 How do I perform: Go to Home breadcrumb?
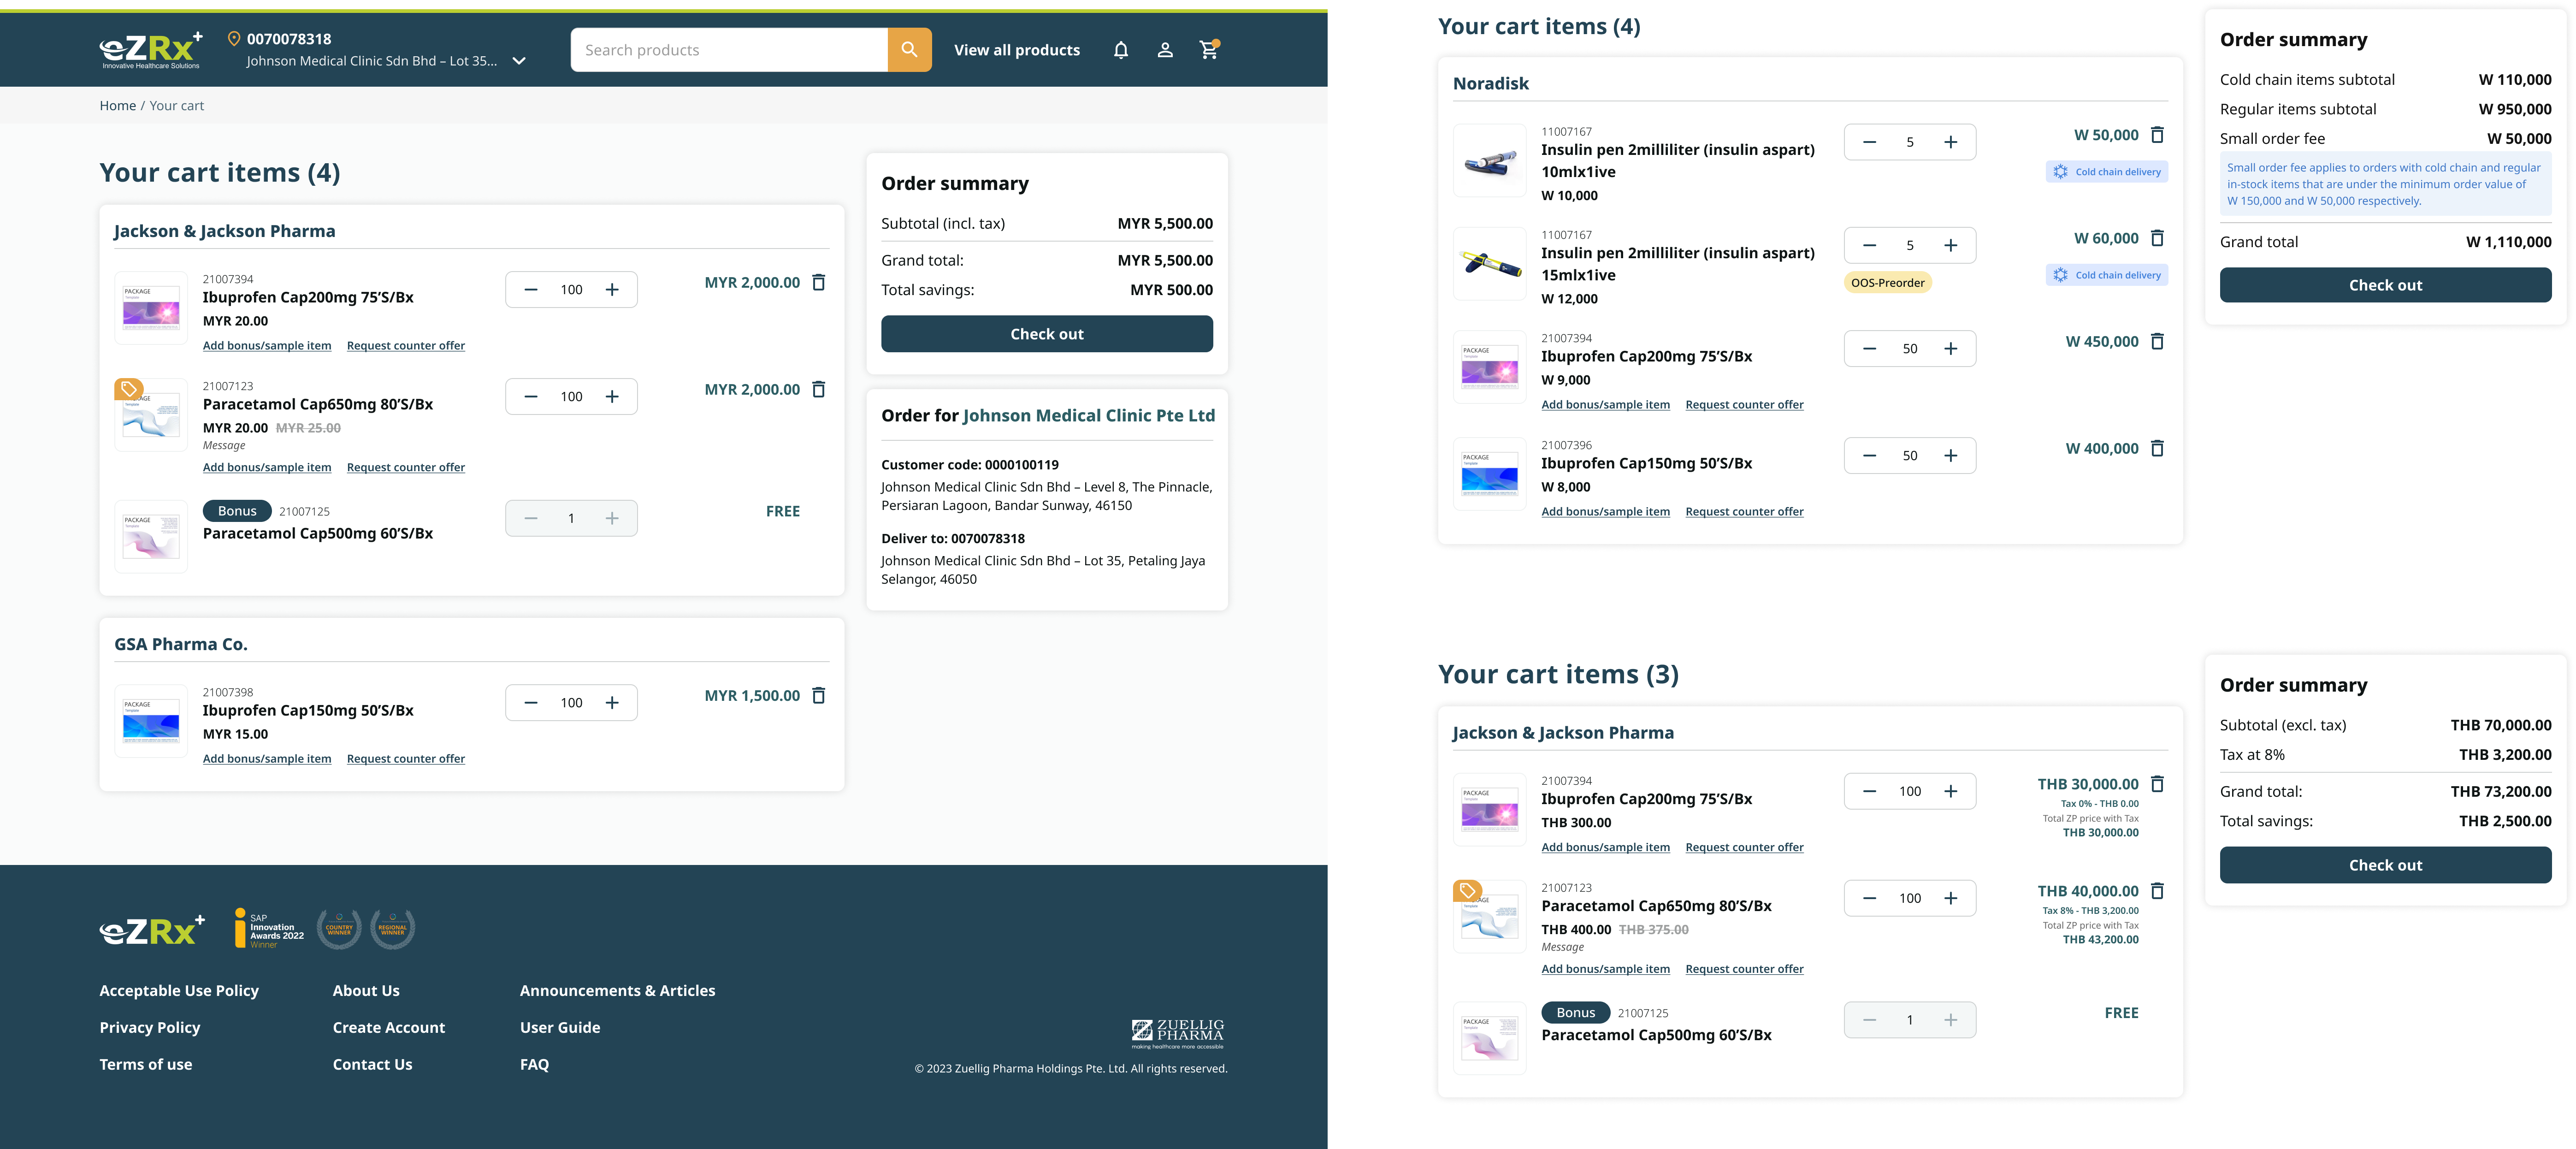point(118,106)
